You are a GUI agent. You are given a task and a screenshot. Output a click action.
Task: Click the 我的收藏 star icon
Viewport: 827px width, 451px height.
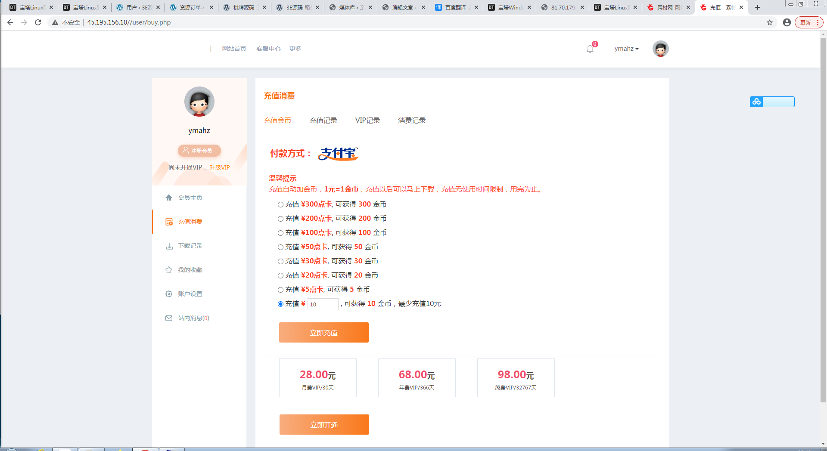point(169,270)
